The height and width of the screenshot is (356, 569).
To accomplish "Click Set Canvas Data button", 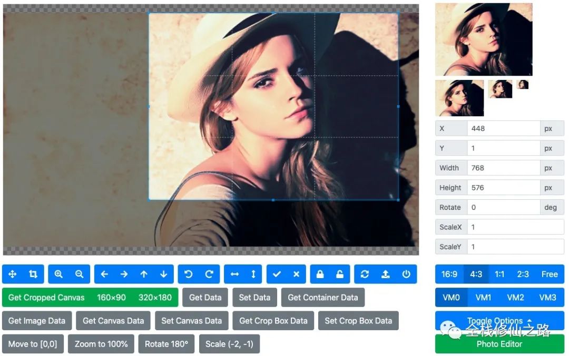I will [x=192, y=321].
